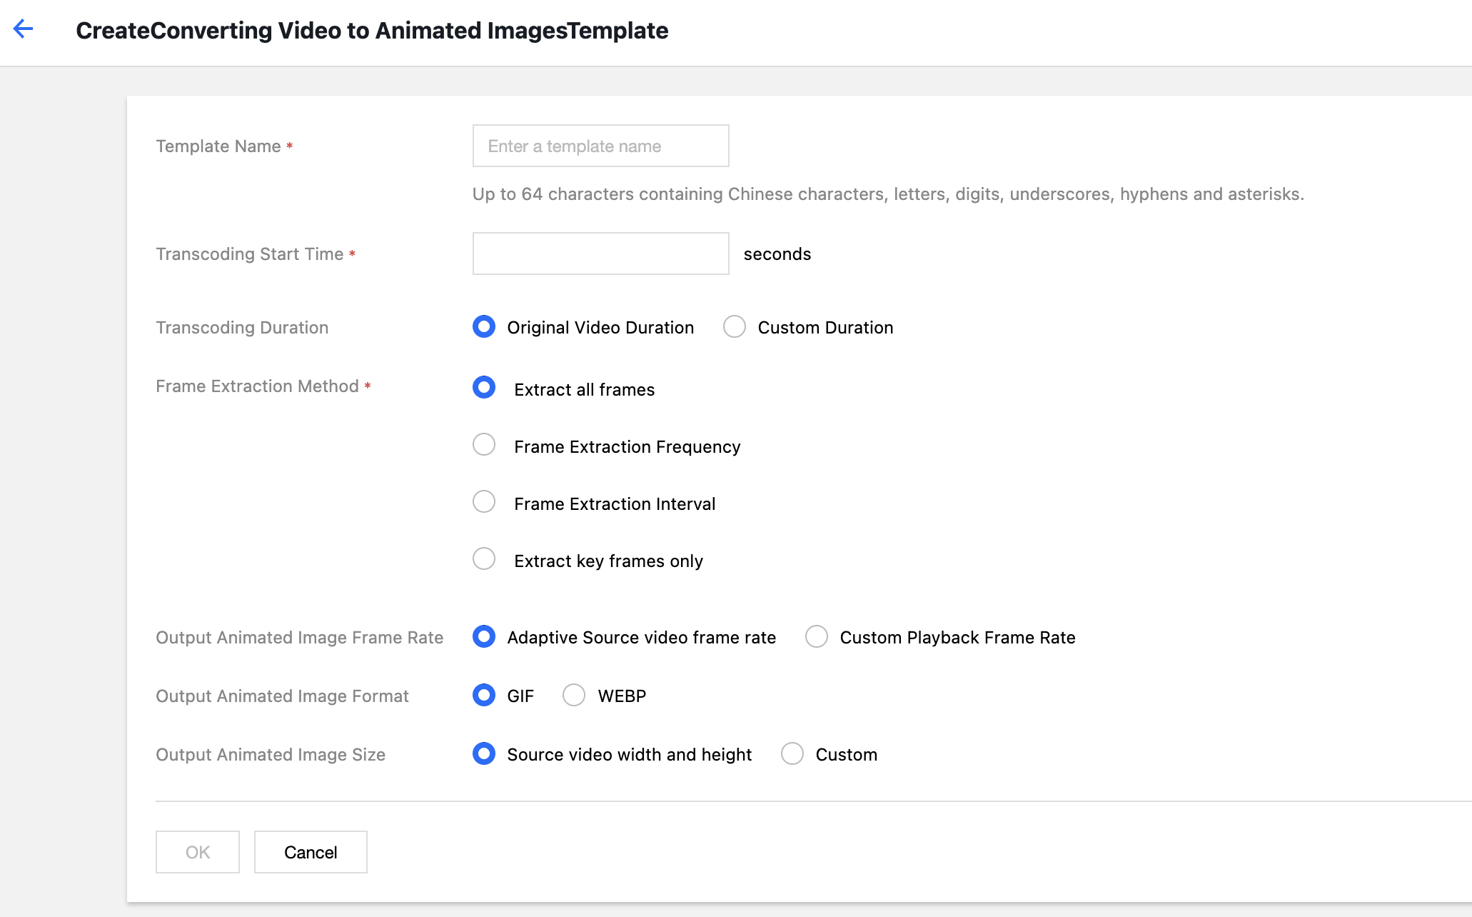Choose Custom Playback Frame Rate
Screen dimensions: 1472x917
817,637
